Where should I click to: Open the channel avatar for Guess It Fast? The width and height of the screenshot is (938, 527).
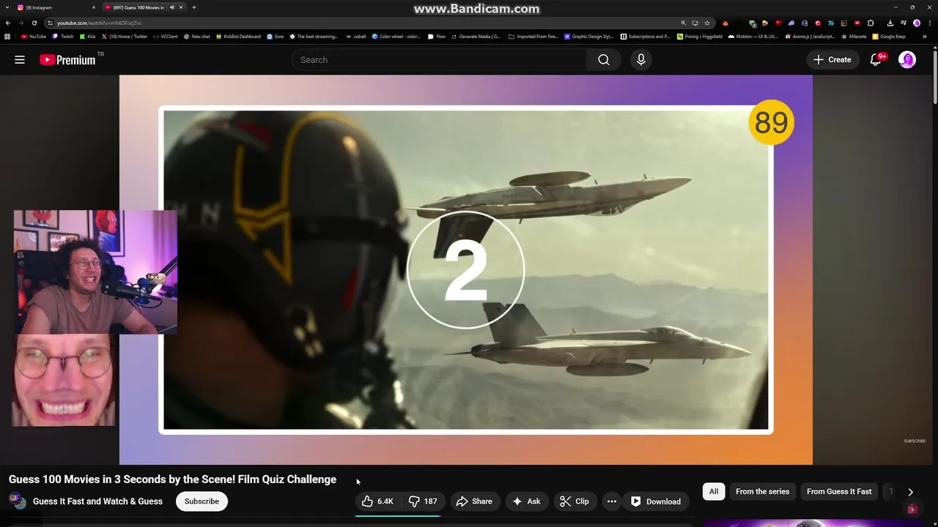[18, 501]
